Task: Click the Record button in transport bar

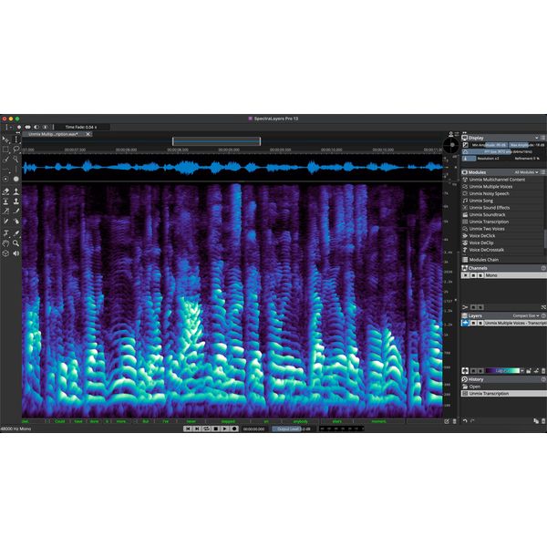Action: [x=234, y=428]
